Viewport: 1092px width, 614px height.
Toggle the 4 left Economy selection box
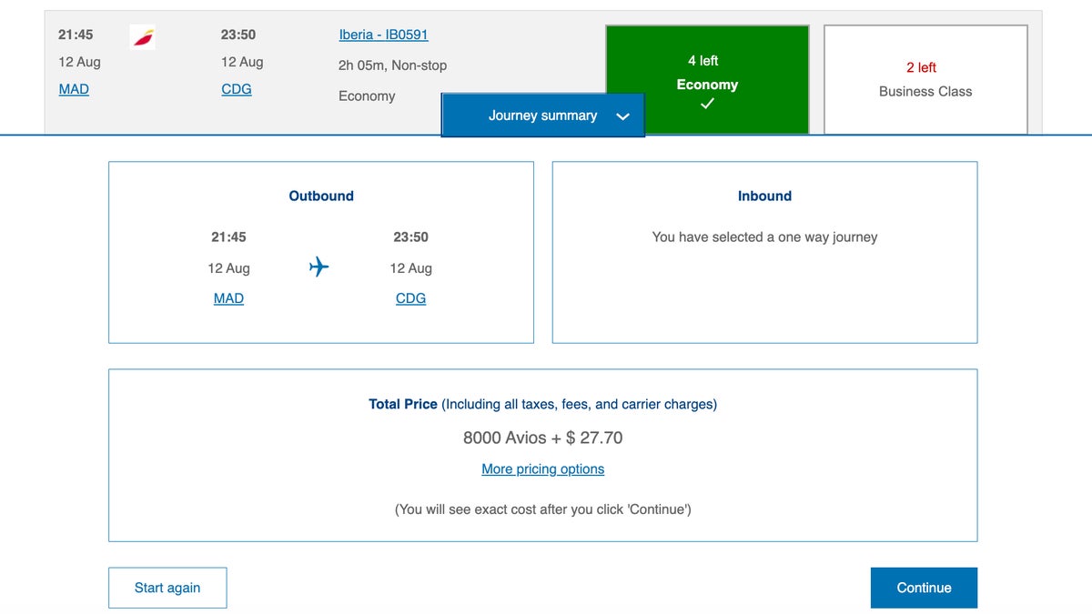(x=707, y=79)
